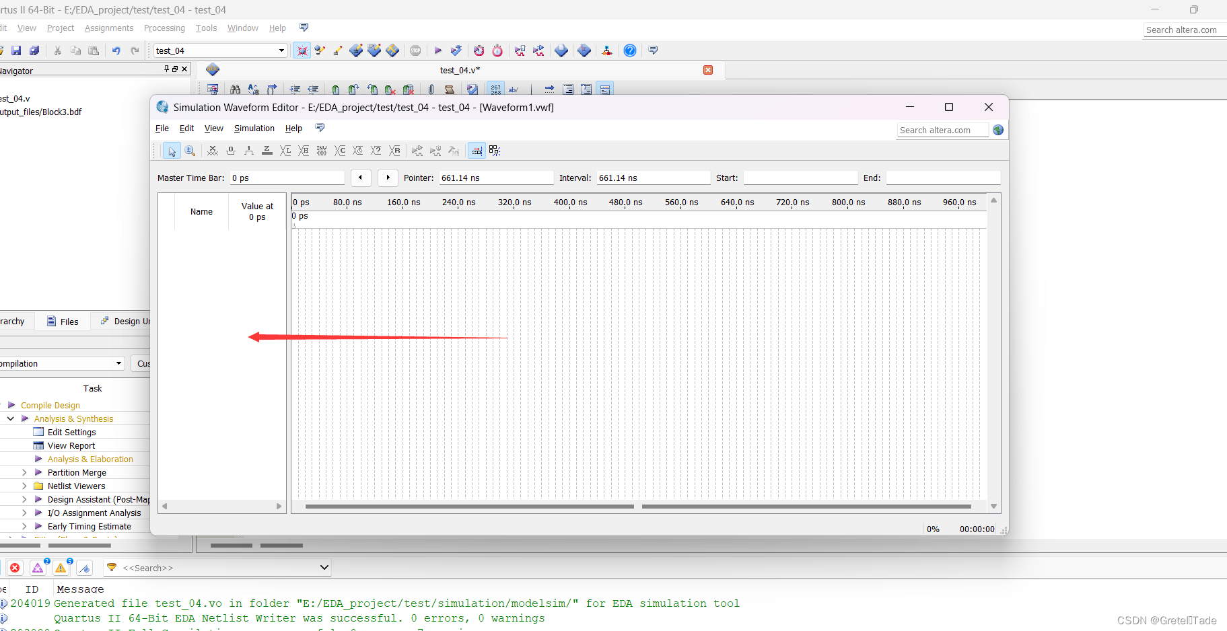Click Find binoculars icon in text editor toolbar
The image size is (1227, 631).
click(x=235, y=89)
